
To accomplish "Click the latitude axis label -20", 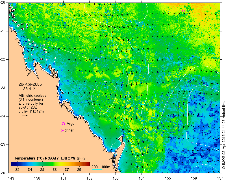I will [3, 3].
